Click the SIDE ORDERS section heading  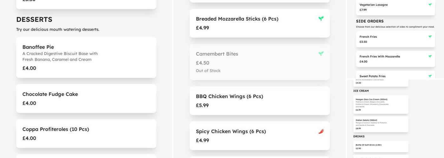click(370, 21)
